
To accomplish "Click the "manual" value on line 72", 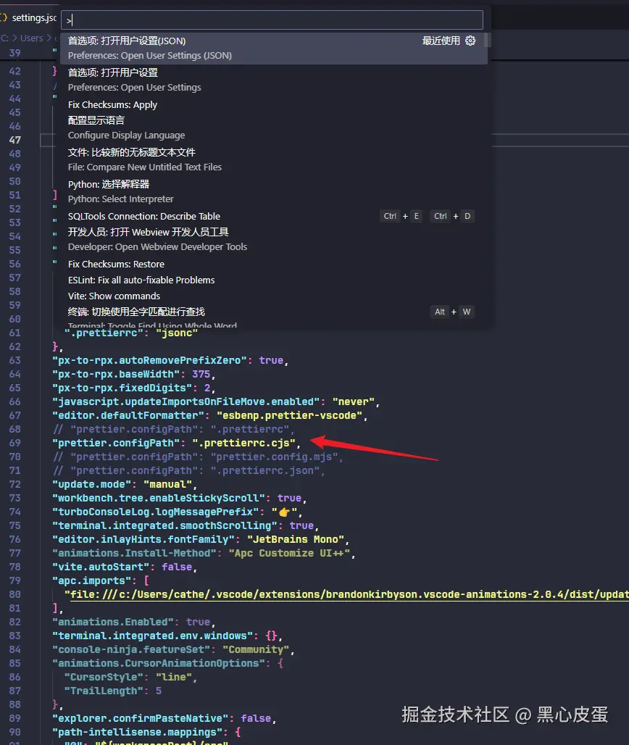I will coord(167,484).
